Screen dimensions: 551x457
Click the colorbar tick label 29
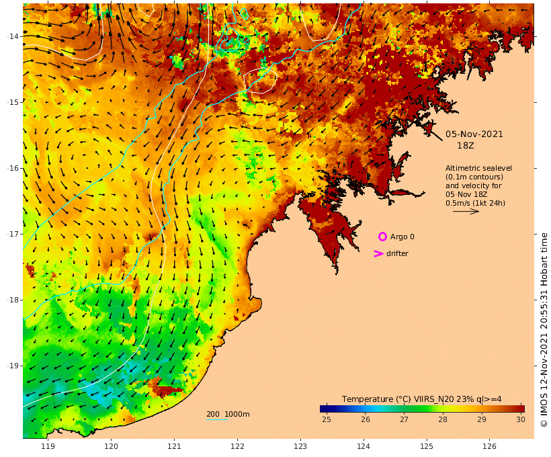click(482, 419)
